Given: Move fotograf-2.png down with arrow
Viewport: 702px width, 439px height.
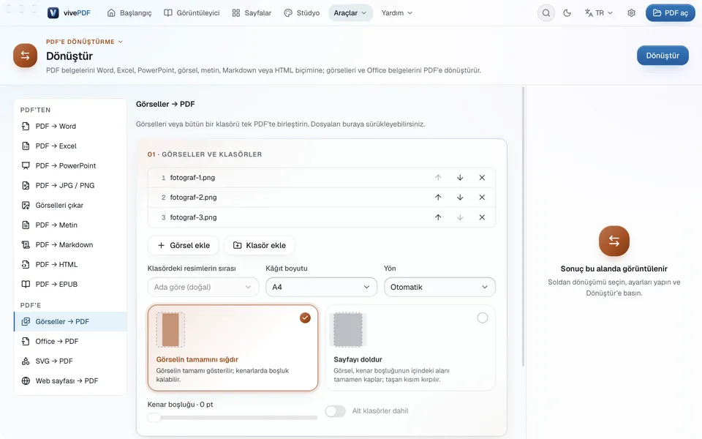Looking at the screenshot, I should 460,198.
